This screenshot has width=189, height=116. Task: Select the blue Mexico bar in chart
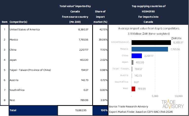[x=149, y=49]
